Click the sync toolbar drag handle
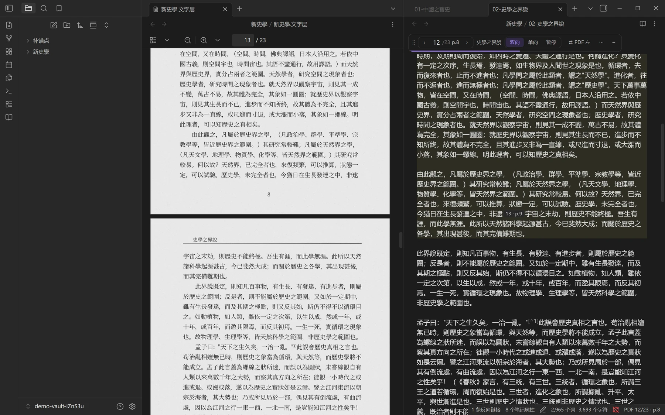Viewport: 665px width, 415px height. [x=413, y=42]
